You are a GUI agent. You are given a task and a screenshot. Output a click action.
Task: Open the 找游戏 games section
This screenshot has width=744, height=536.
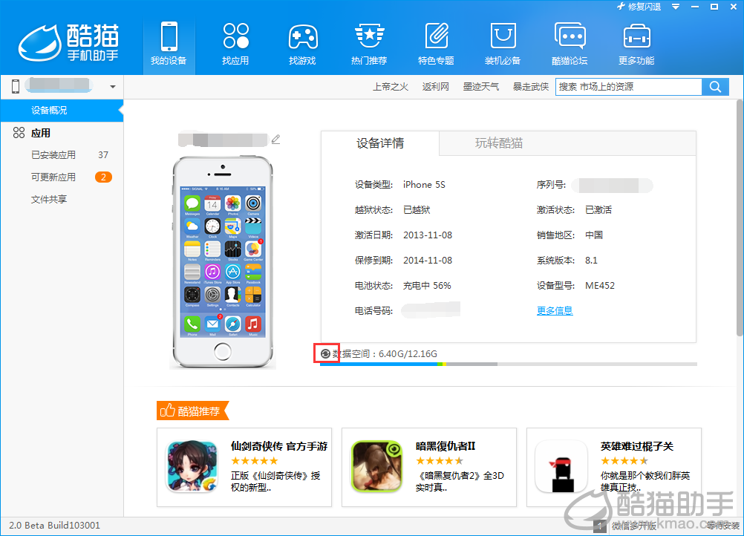[302, 44]
